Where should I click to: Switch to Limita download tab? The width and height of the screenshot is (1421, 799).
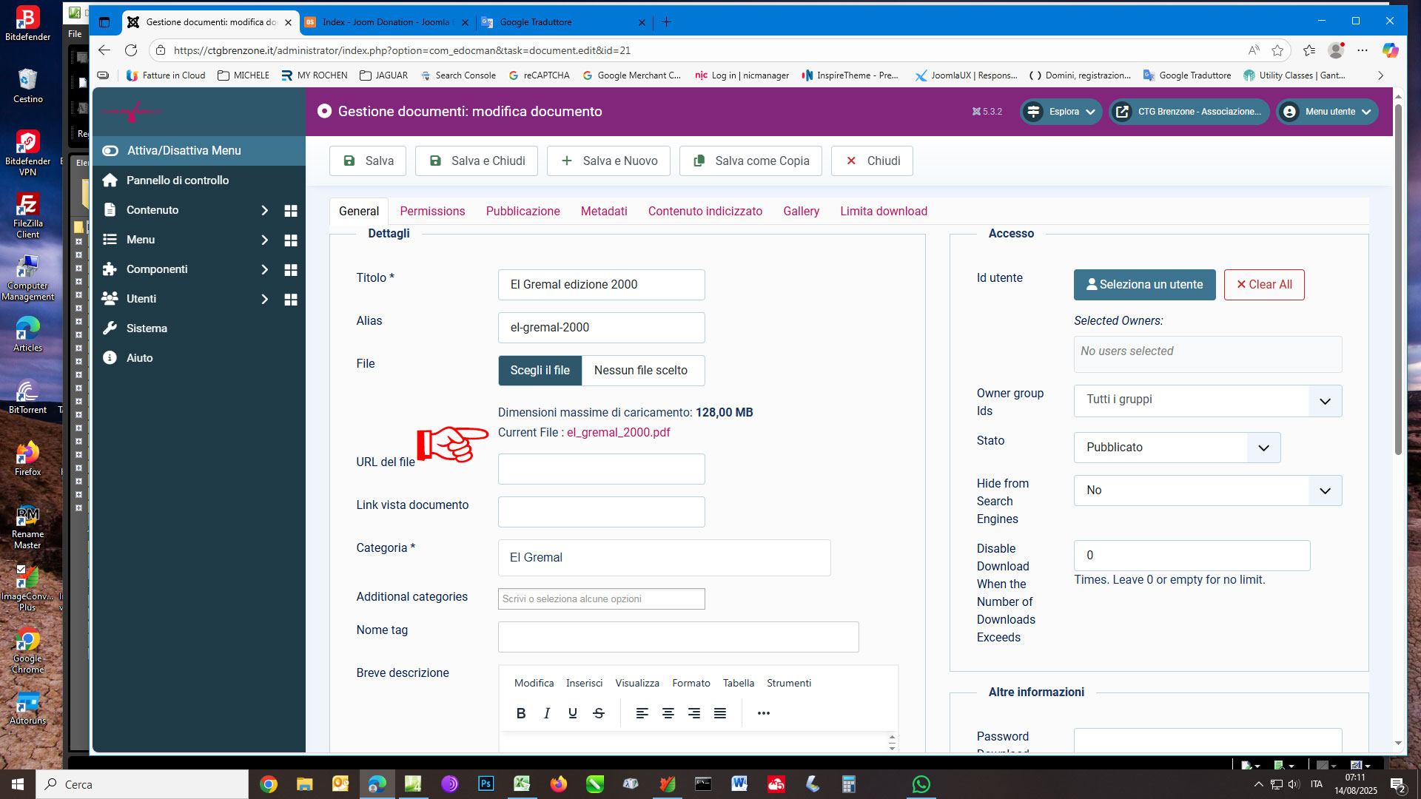point(884,212)
